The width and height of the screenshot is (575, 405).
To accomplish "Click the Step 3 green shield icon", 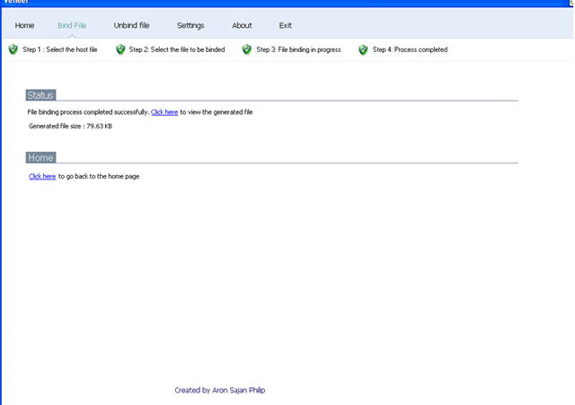I will coord(247,49).
